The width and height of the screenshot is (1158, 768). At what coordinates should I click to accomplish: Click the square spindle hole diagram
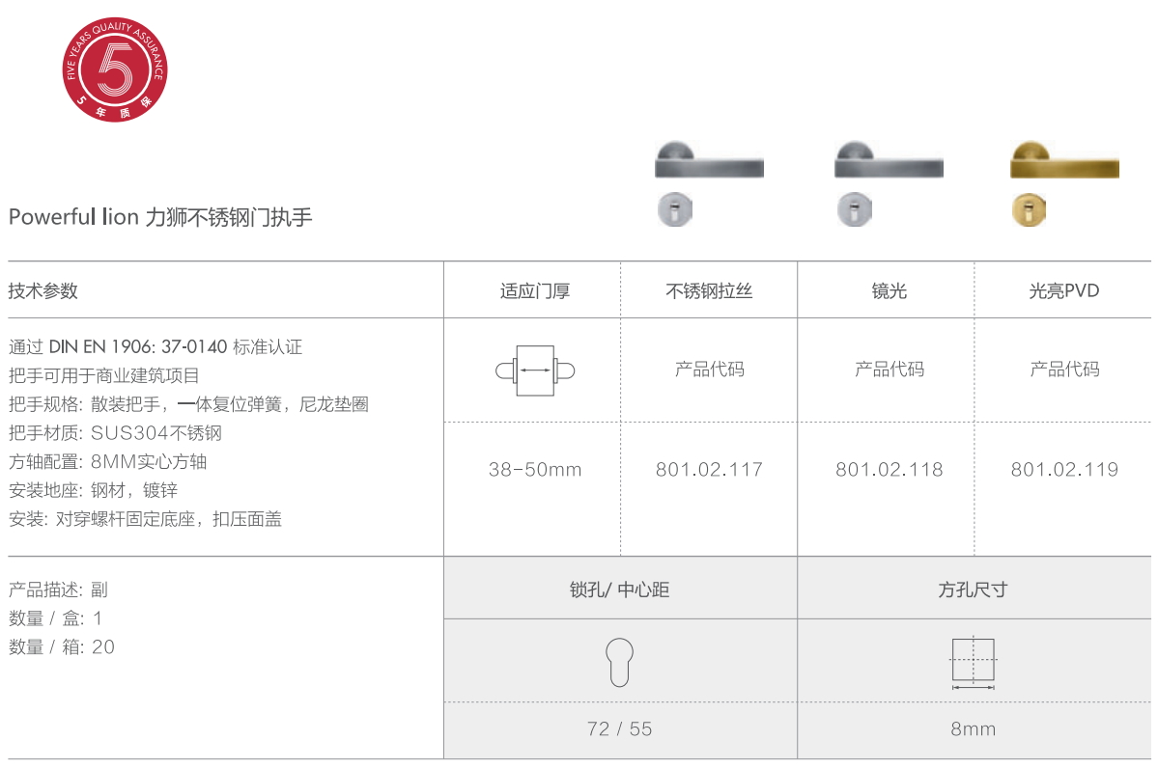973,662
